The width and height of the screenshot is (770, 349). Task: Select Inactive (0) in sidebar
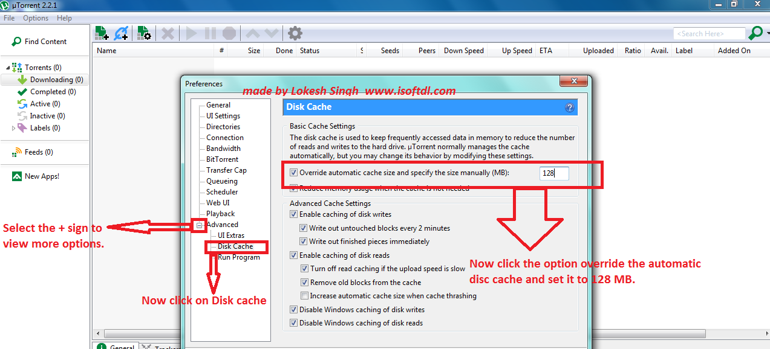[47, 116]
